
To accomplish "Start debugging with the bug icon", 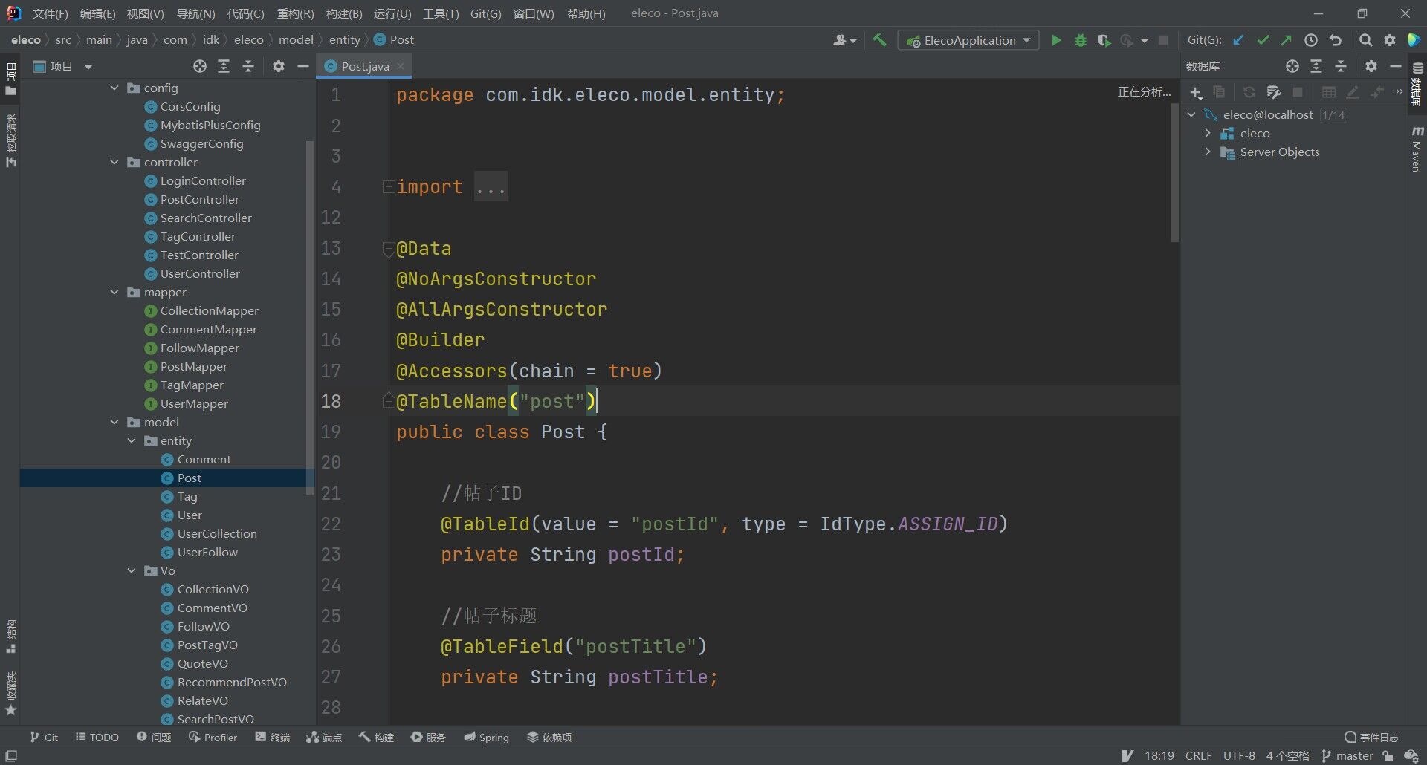I will coord(1080,40).
